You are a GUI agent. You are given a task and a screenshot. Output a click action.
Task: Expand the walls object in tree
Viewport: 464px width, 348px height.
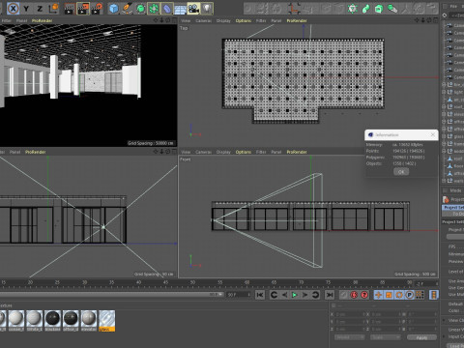pyautogui.click(x=445, y=181)
